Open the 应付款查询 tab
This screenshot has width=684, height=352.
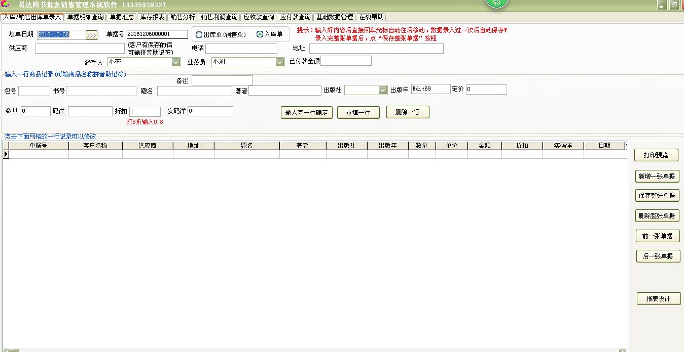point(295,17)
